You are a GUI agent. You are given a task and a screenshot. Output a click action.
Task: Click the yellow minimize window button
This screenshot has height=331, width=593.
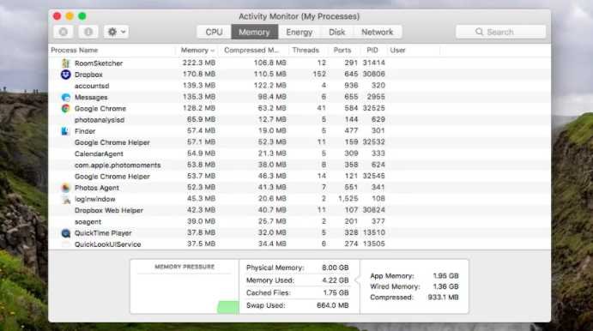[x=70, y=16]
